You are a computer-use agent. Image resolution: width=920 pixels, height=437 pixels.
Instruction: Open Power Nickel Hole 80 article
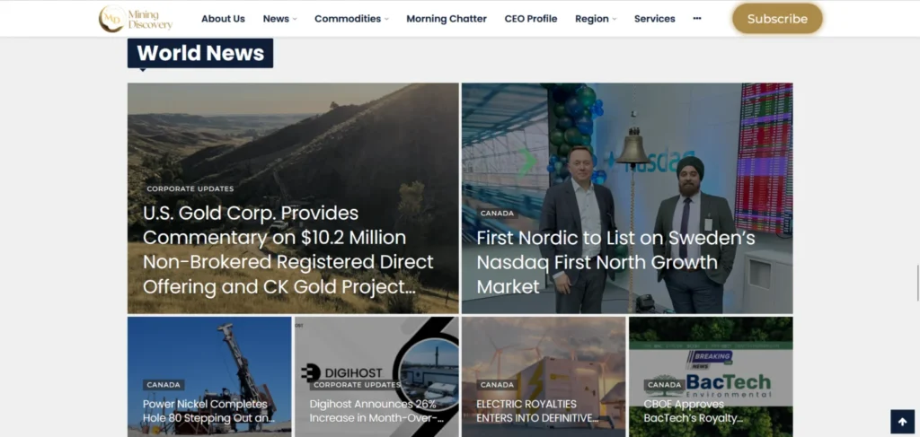tap(208, 411)
